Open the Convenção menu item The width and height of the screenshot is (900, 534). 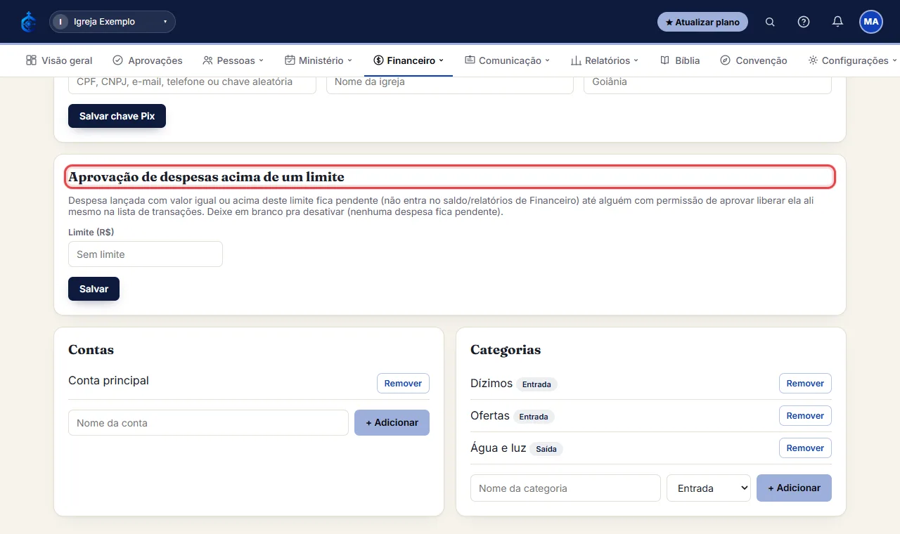754,60
